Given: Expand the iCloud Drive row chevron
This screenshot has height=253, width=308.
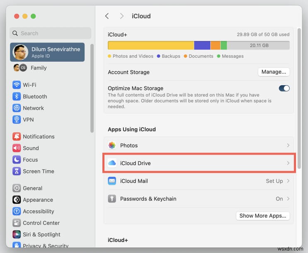Looking at the screenshot, I should (x=288, y=163).
